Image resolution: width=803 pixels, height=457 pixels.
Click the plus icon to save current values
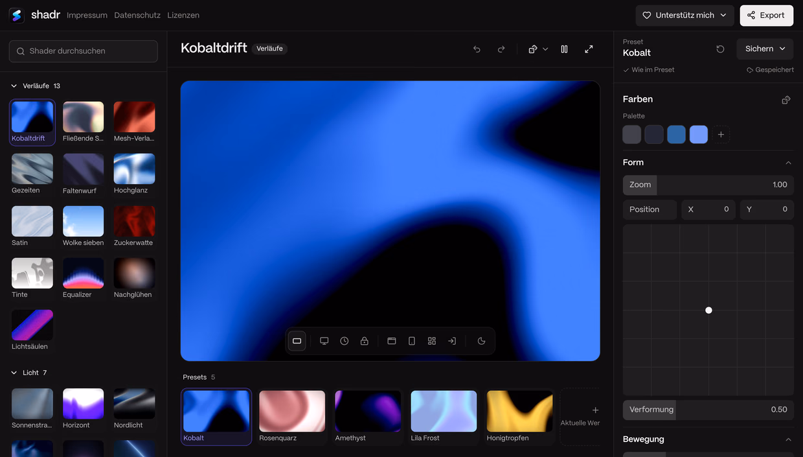(x=596, y=410)
